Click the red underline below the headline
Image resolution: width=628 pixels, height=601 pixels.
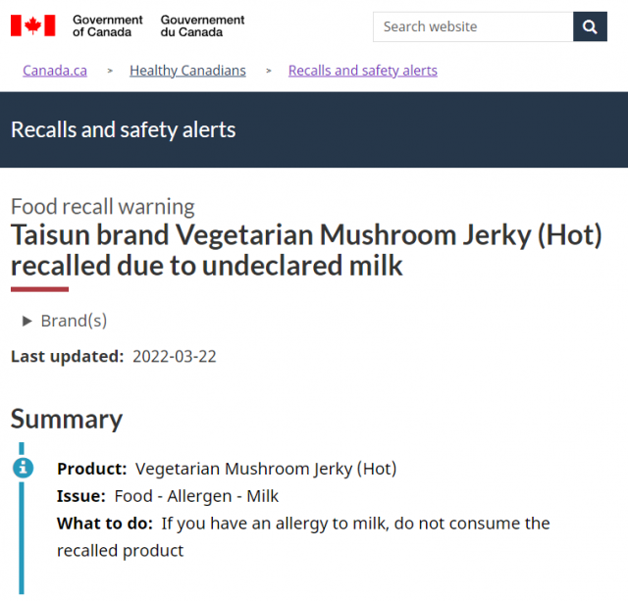pyautogui.click(x=39, y=289)
